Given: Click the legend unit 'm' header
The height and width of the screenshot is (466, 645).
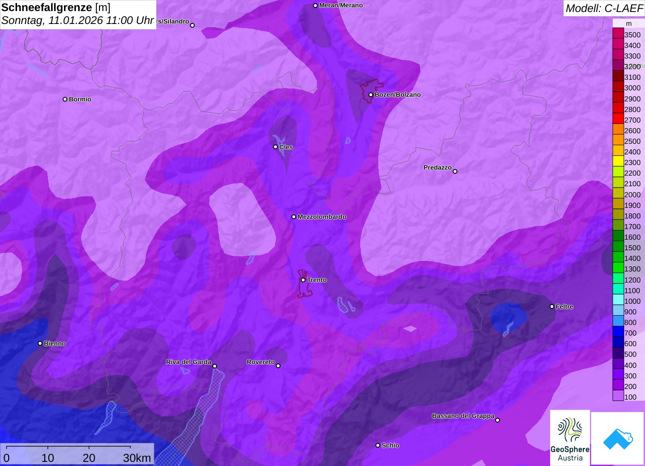Looking at the screenshot, I should 629,24.
